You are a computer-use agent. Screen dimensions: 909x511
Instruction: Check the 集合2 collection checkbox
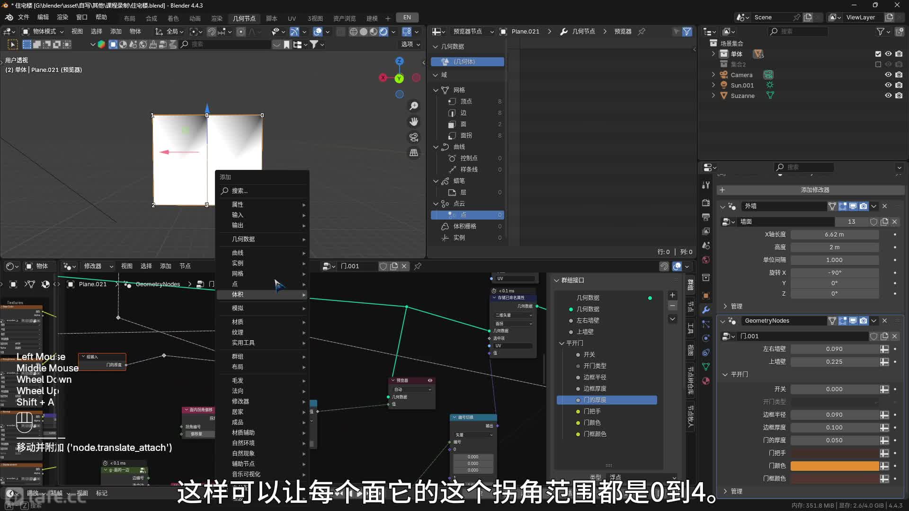point(878,64)
